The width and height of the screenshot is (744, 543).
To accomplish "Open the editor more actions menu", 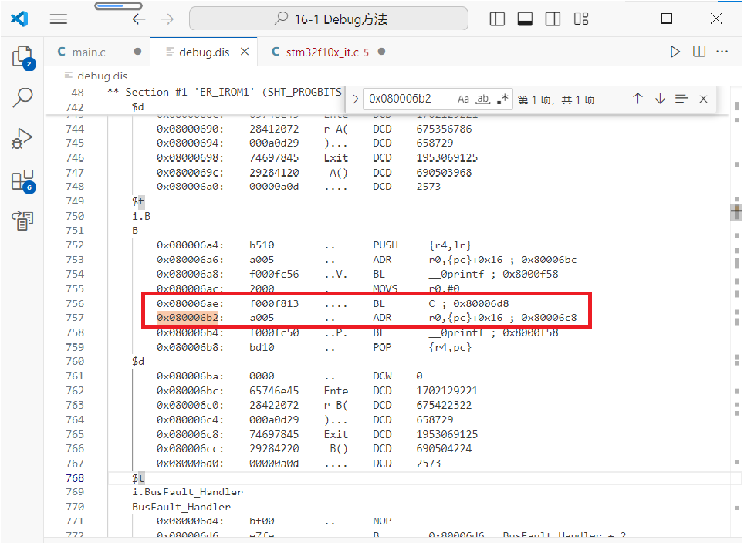I will (722, 51).
